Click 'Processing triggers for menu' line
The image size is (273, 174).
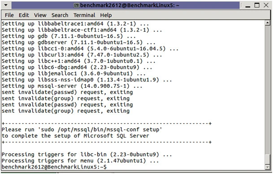coord(80,161)
